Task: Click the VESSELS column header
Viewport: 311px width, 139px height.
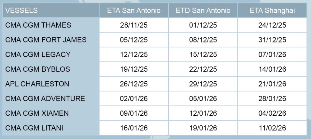Action: pos(21,10)
